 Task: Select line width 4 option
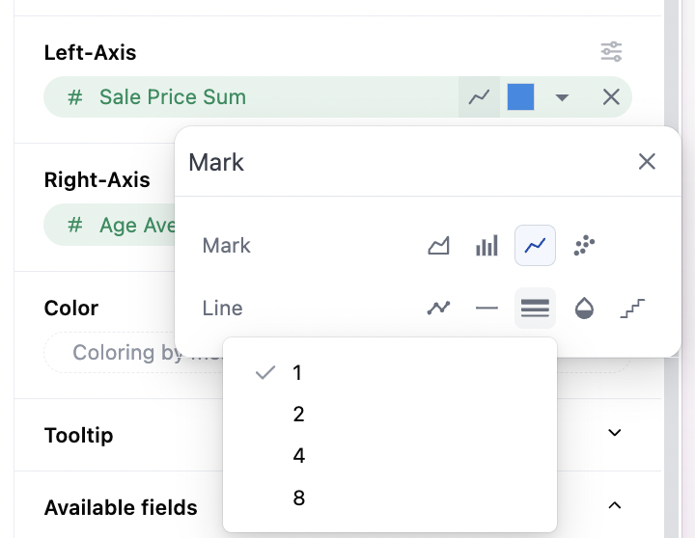(x=299, y=456)
